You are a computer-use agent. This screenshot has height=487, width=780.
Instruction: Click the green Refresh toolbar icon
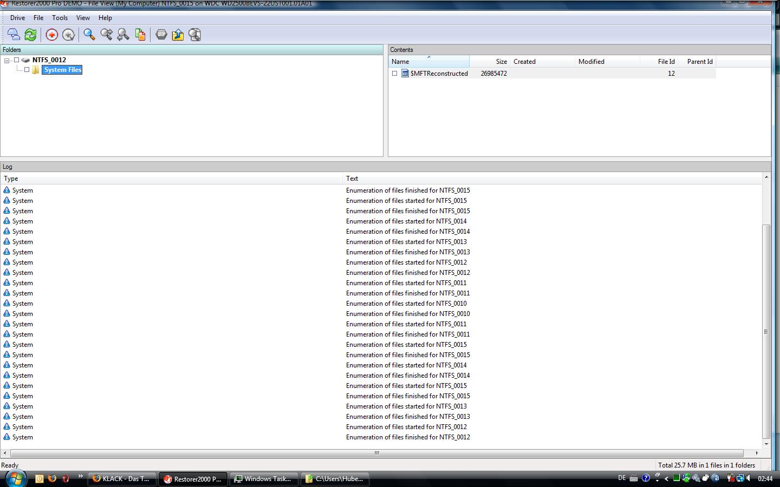30,35
